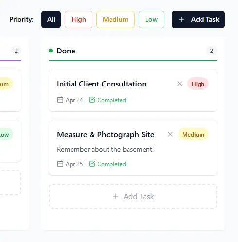238x242 pixels.
Task: Click the Done column task count badge
Action: tap(212, 51)
